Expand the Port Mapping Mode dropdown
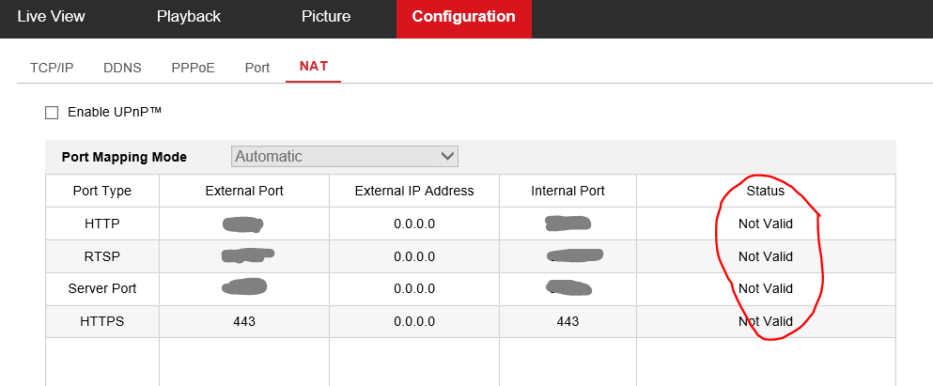Viewport: 933px width, 386px height. [344, 156]
